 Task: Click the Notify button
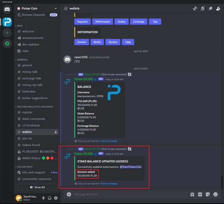(x=97, y=42)
